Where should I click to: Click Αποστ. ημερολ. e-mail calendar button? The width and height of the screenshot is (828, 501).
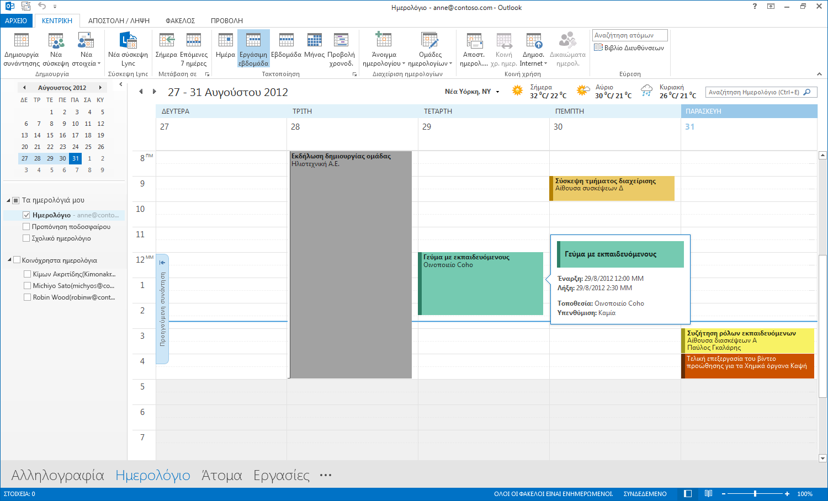click(x=474, y=49)
